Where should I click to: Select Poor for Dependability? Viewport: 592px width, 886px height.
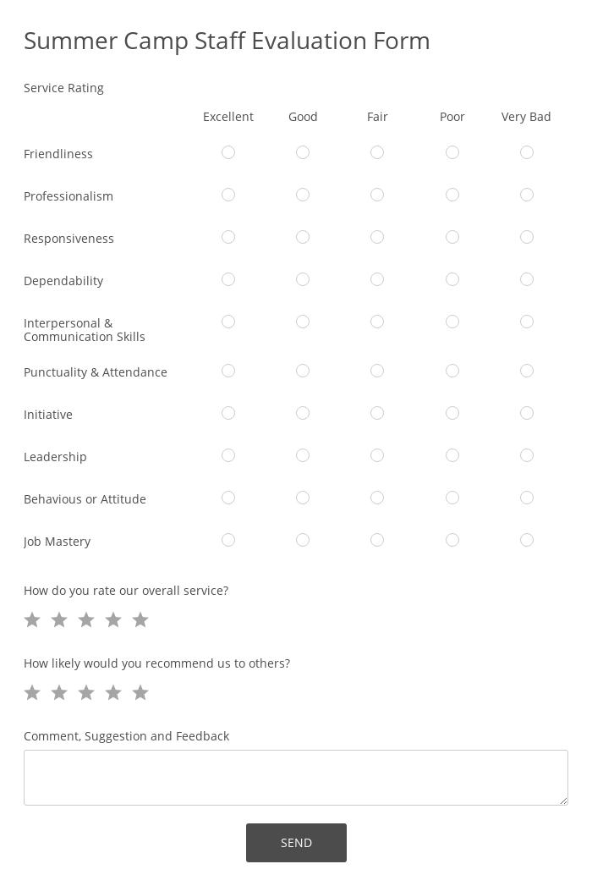452,279
